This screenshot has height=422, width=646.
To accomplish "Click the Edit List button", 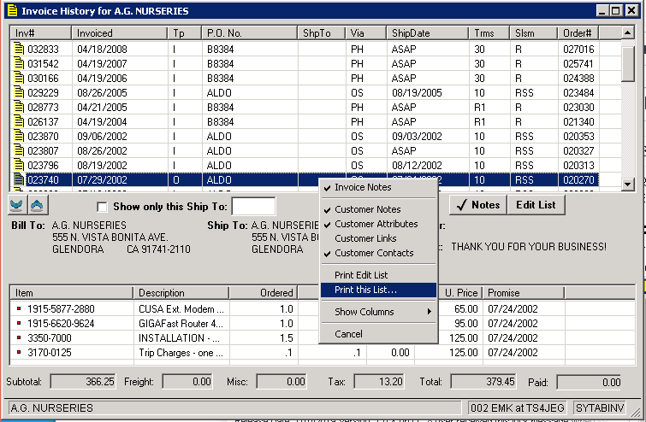I will (536, 205).
